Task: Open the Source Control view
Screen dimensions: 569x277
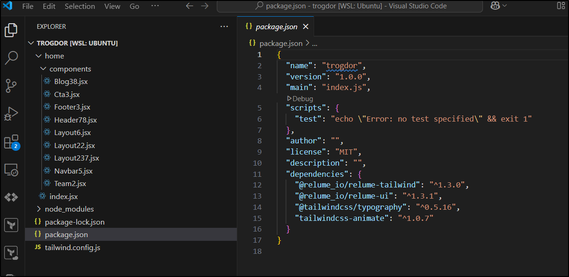Action: 11,86
